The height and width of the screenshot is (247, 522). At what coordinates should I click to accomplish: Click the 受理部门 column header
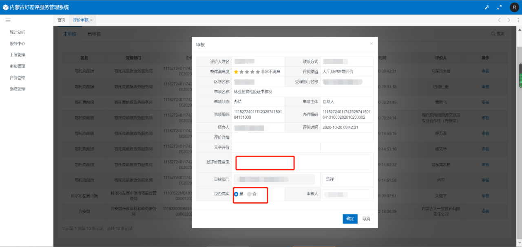point(133,58)
